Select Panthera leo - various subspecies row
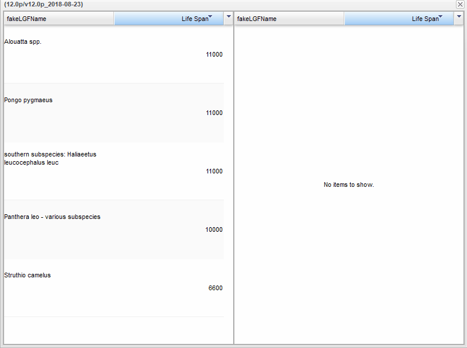Viewport: 467px width, 348px height. pos(114,229)
